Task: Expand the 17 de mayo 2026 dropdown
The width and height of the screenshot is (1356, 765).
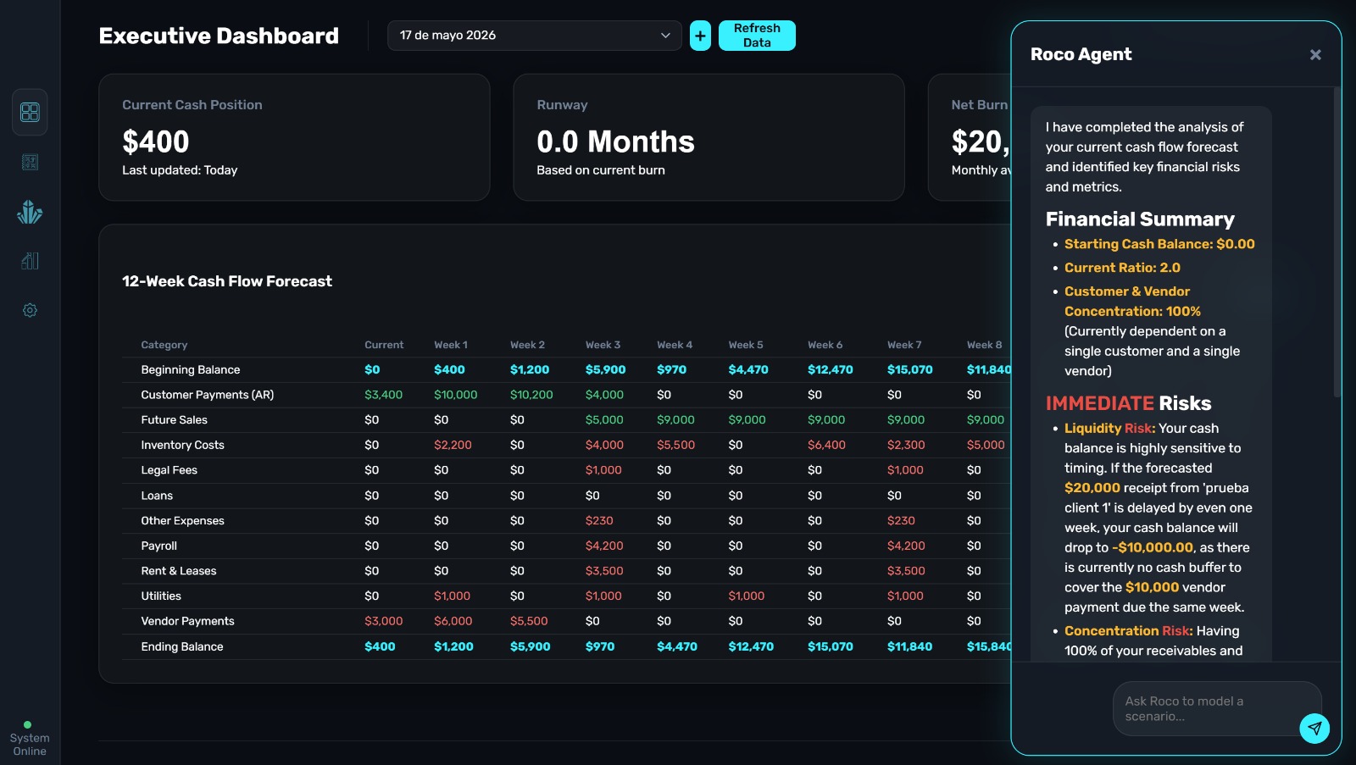Action: point(534,36)
